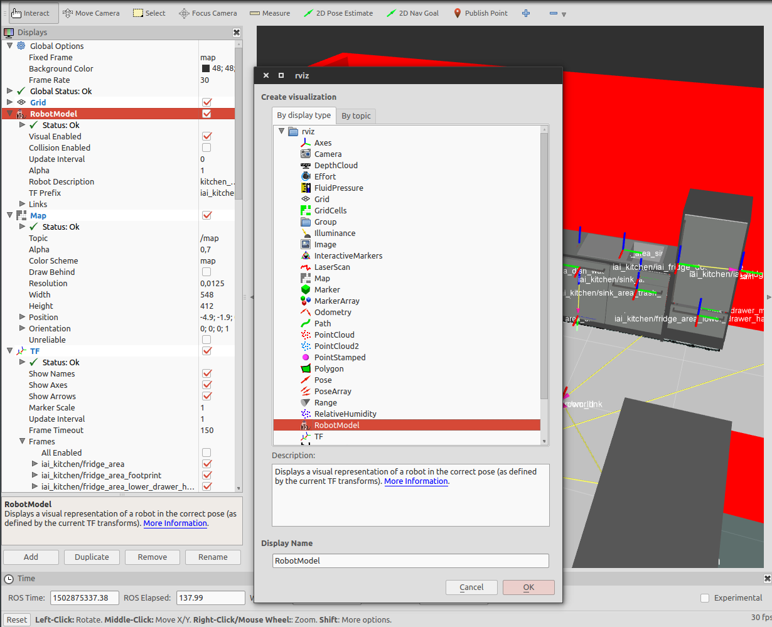The image size is (772, 627).
Task: Click the blue minus remove-tool icon
Action: tap(554, 13)
